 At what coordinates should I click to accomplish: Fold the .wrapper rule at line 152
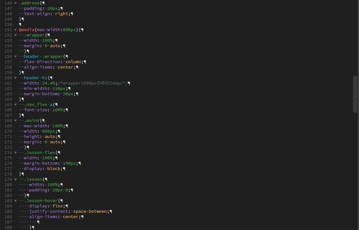click(x=15, y=35)
